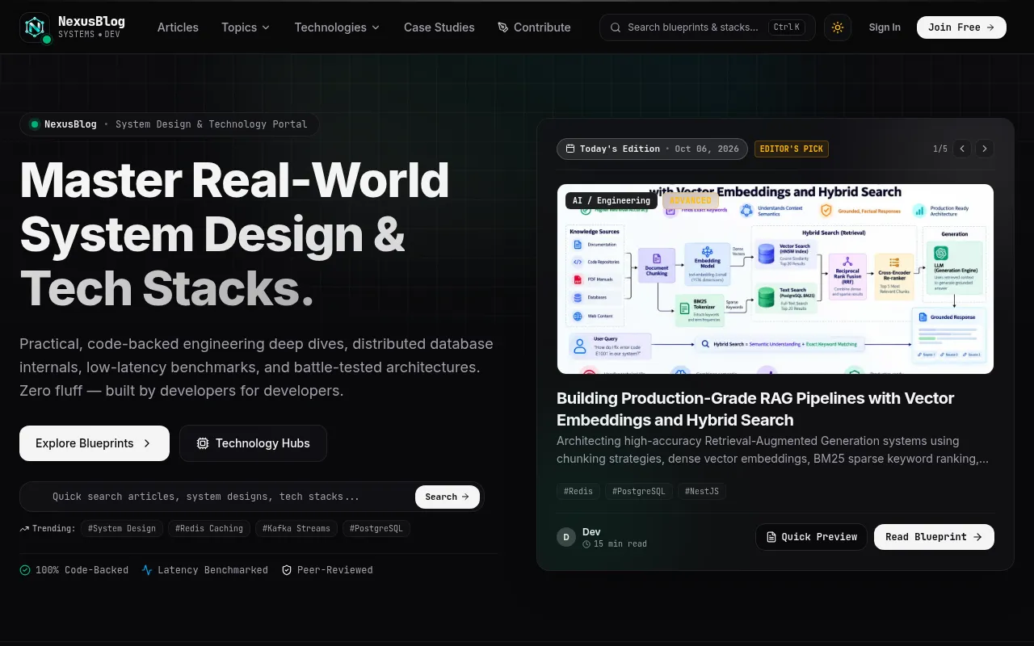Click the #Redis tag on featured article
This screenshot has height=646, width=1034.
pyautogui.click(x=578, y=491)
